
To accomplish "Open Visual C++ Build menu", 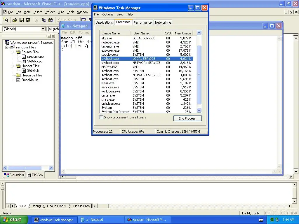I will tap(61, 12).
